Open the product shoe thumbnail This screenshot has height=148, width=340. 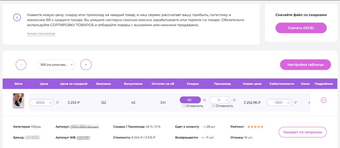coord(19,101)
